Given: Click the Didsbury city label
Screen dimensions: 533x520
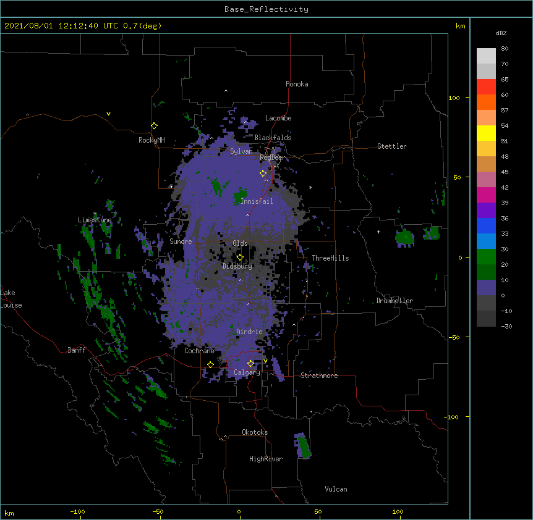Looking at the screenshot, I should [237, 266].
